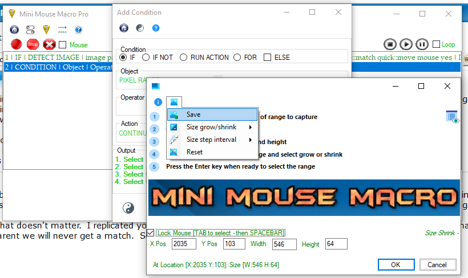468x278 pixels.
Task: Open Size grow/shrink submenu
Action: pos(212,127)
